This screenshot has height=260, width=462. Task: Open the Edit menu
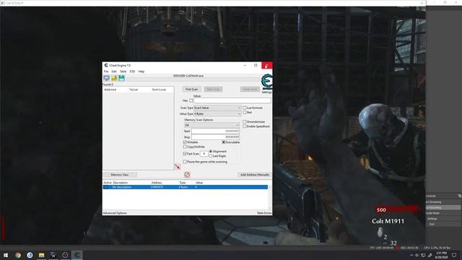(x=114, y=71)
